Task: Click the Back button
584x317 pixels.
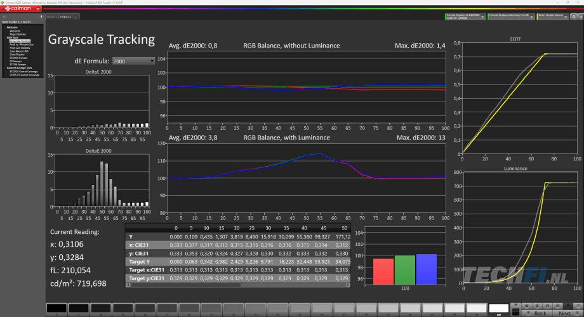Action: tap(538, 313)
